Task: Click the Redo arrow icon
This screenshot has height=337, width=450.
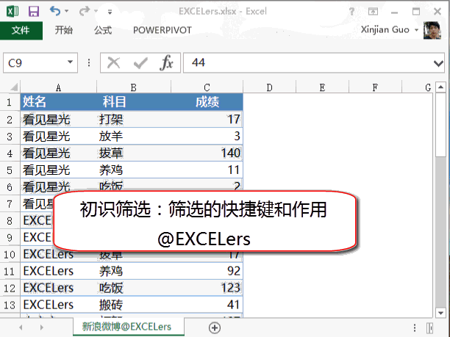Action: (85, 12)
